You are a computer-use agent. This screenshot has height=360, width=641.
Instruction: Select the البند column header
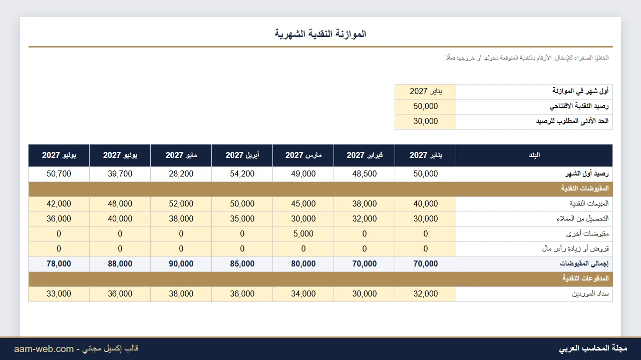click(534, 155)
